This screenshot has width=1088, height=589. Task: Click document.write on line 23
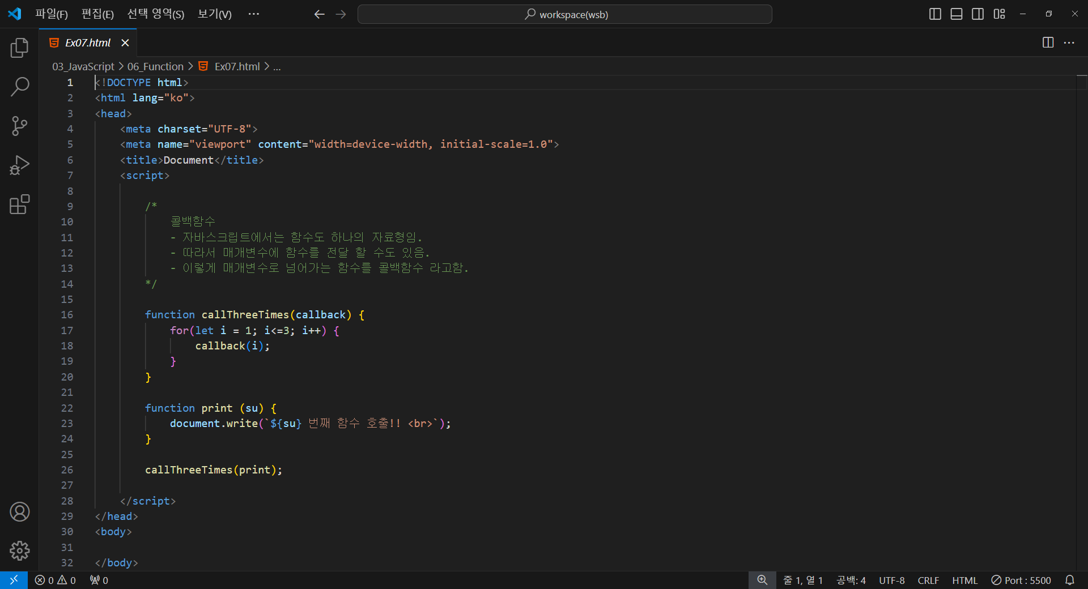214,424
